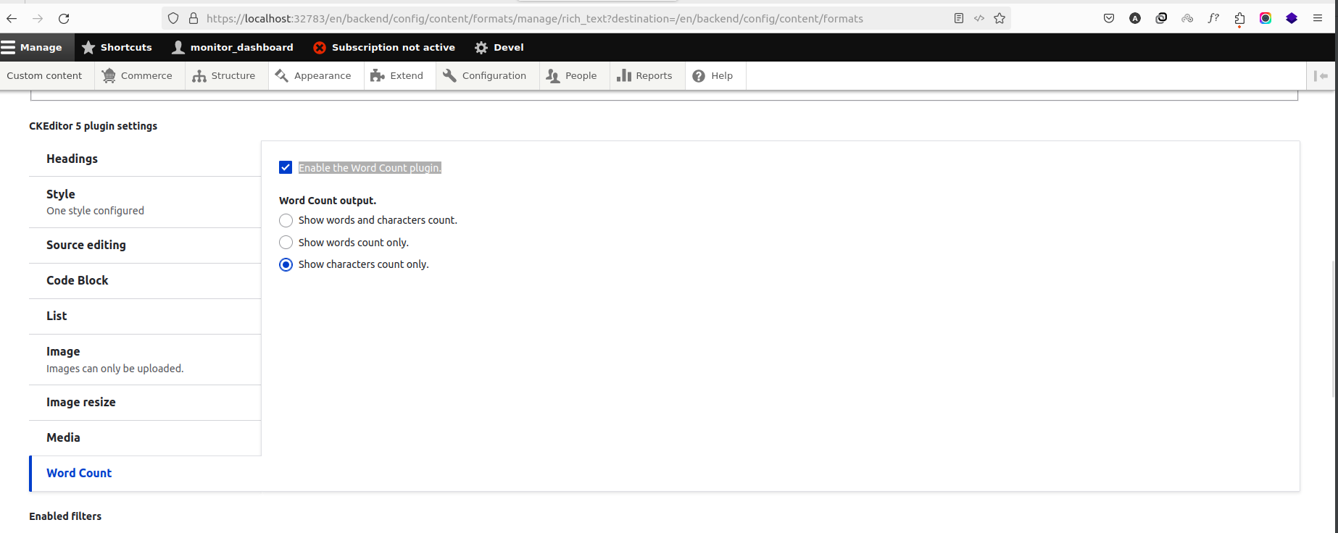Open the Shortcuts toolbar tab
This screenshot has width=1338, height=533.
(117, 47)
